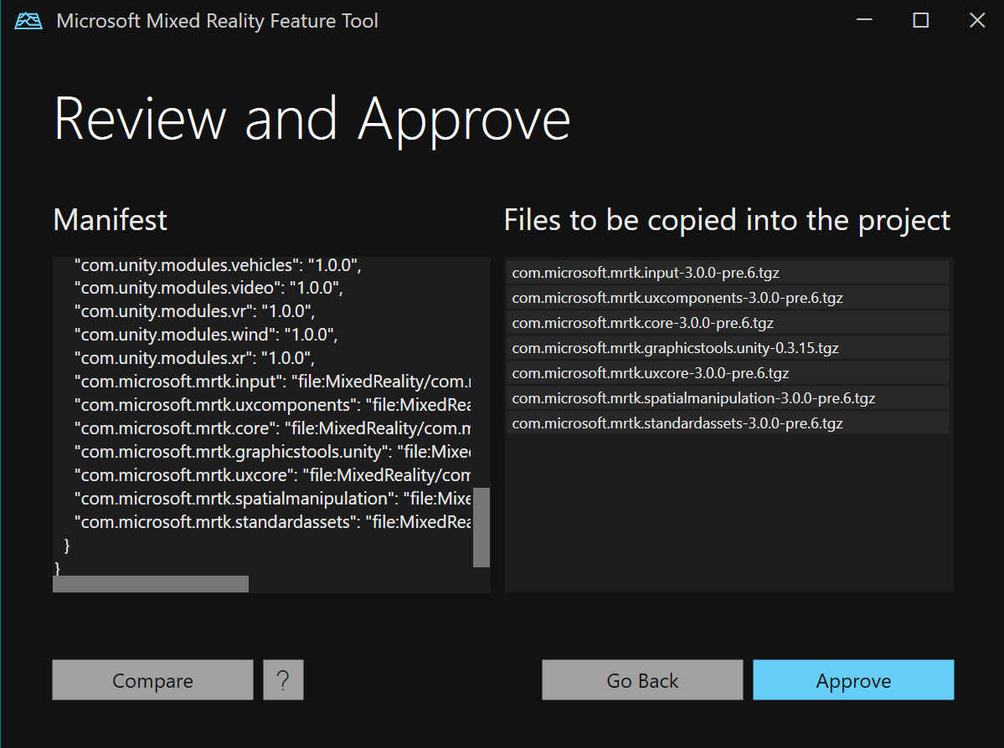Screen dimensions: 1004x748
Task: Click the manifest vertical scrollbar thumb
Action: point(481,527)
